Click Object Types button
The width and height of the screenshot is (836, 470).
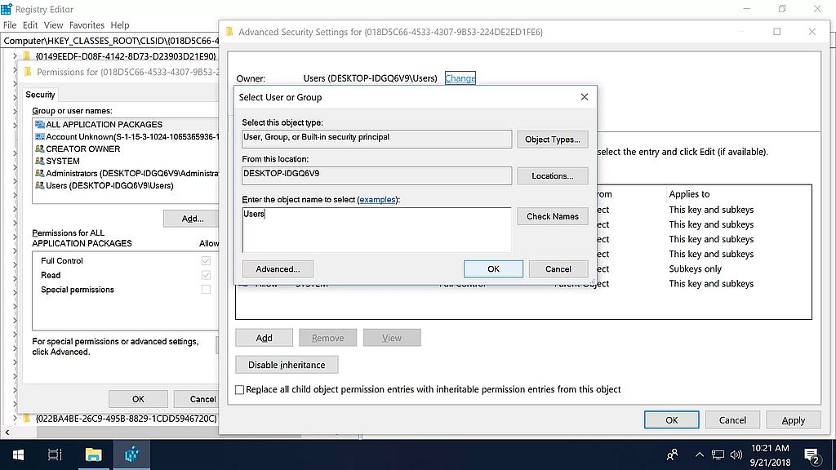coord(553,139)
